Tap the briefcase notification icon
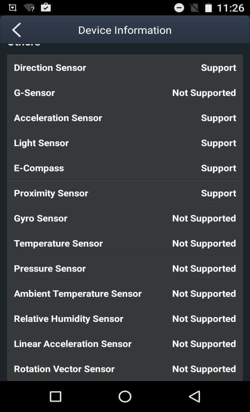The image size is (250, 412). 46,8
